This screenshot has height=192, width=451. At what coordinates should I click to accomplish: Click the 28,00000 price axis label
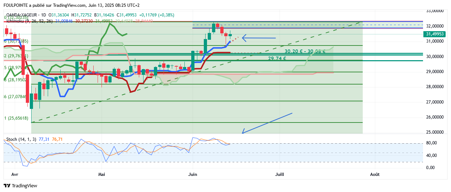[435, 87]
